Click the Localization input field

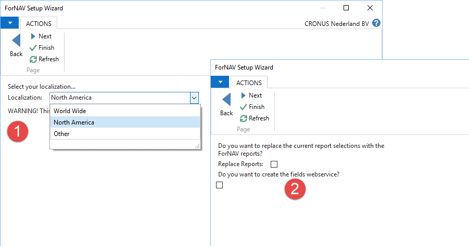point(119,98)
